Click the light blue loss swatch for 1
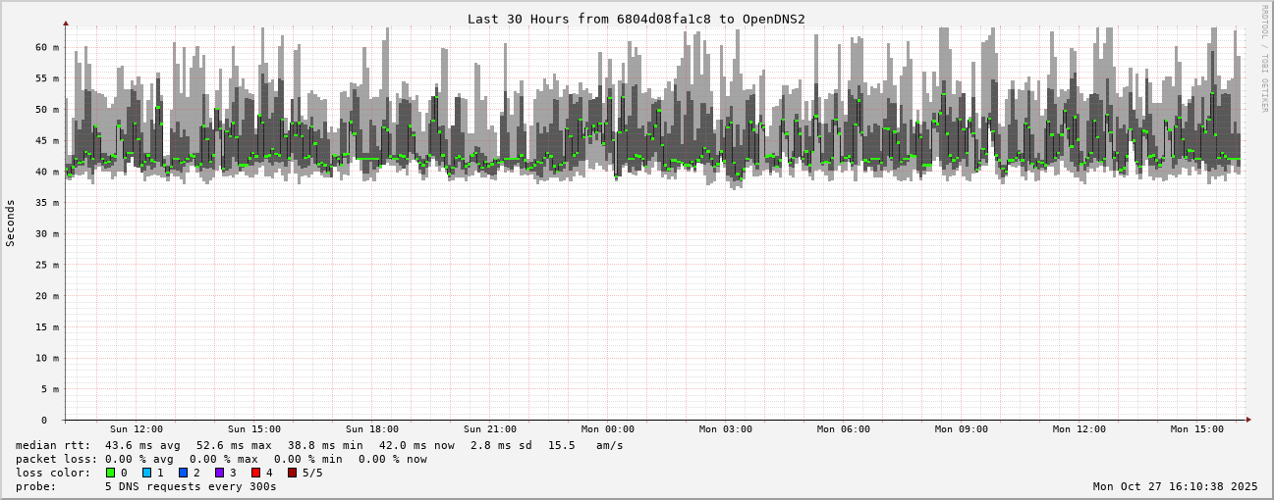 pyautogui.click(x=146, y=473)
